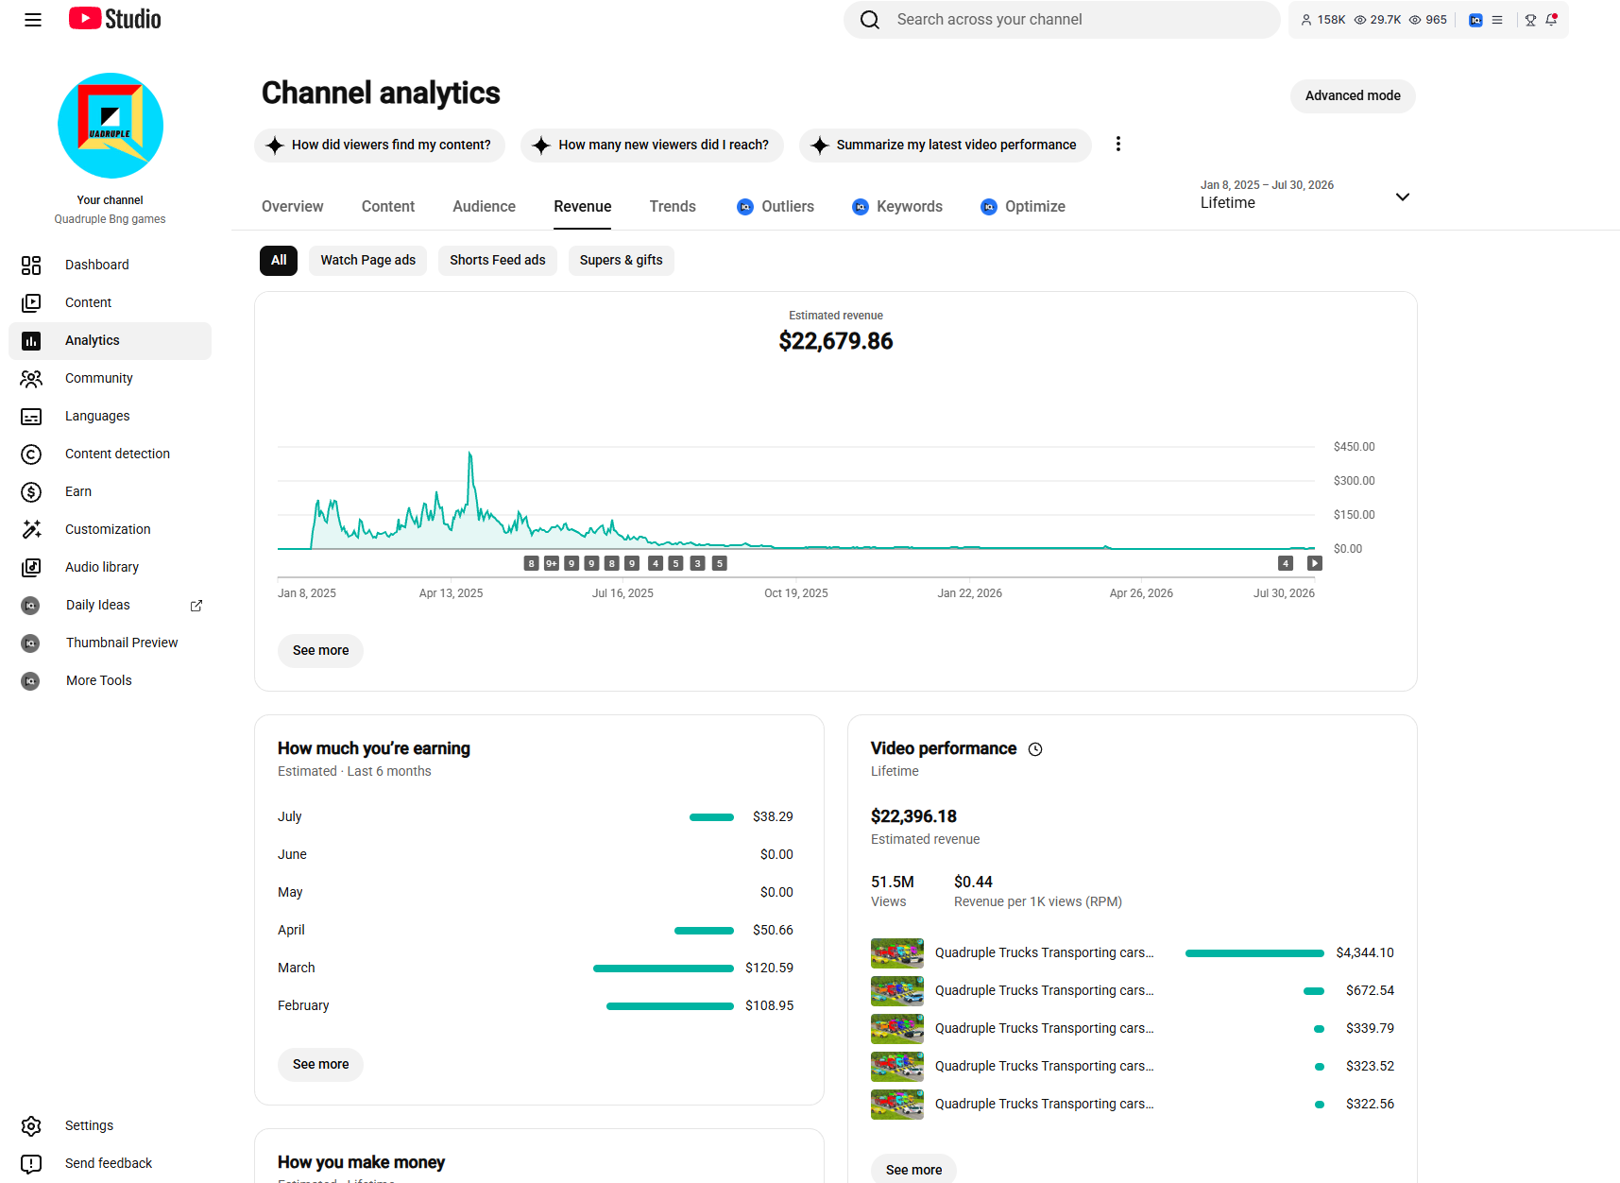
Task: Click the clock icon beside Video performance
Action: click(x=1035, y=749)
